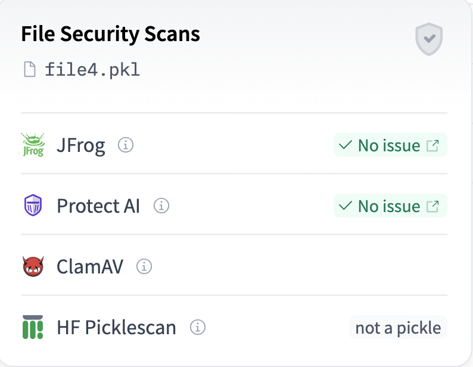Click the green HF Picklescan logo
The image size is (473, 367).
[x=33, y=327]
